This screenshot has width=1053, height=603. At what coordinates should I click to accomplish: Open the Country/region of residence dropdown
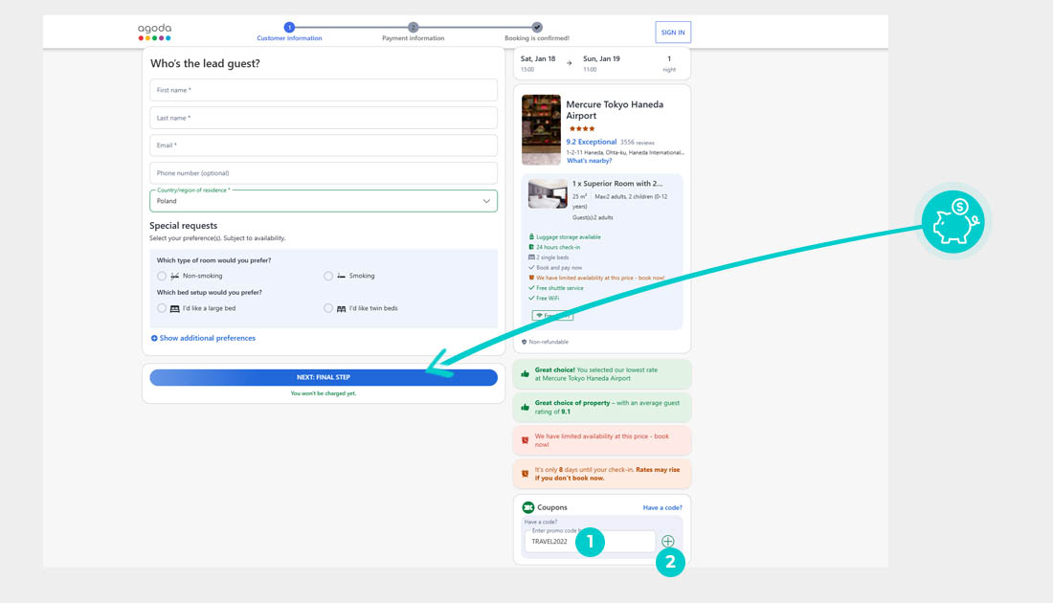(324, 201)
